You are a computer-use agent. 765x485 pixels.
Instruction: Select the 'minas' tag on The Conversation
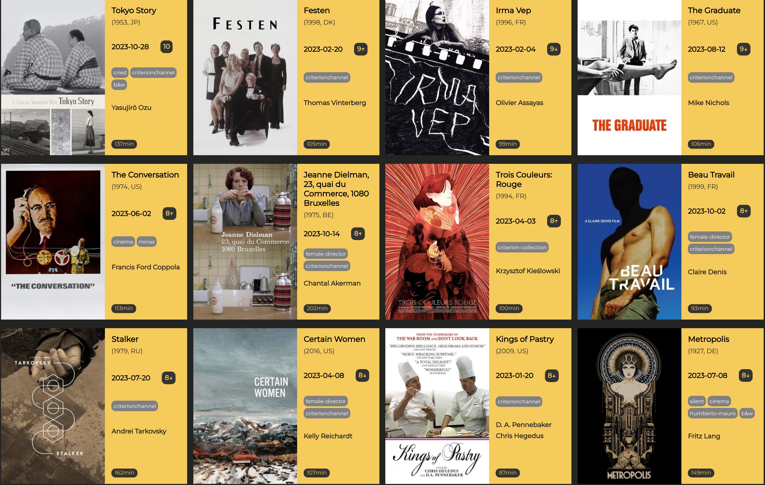click(x=146, y=242)
